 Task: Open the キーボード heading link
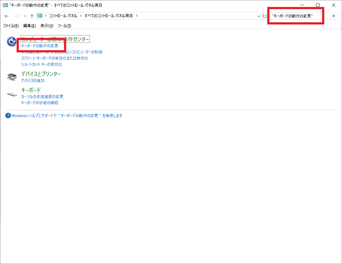31,90
